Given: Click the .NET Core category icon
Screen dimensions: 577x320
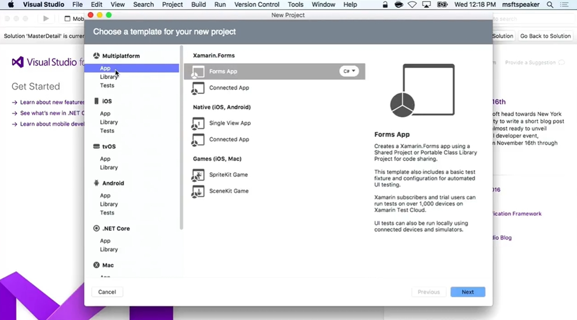Looking at the screenshot, I should 96,229.
